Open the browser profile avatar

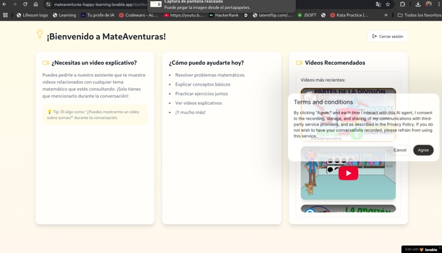(x=429, y=4)
